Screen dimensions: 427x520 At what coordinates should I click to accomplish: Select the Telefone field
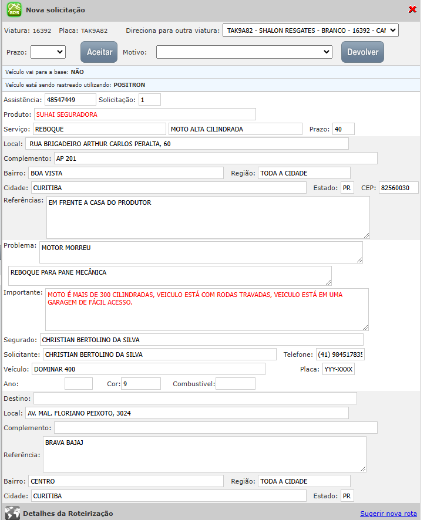pyautogui.click(x=340, y=354)
